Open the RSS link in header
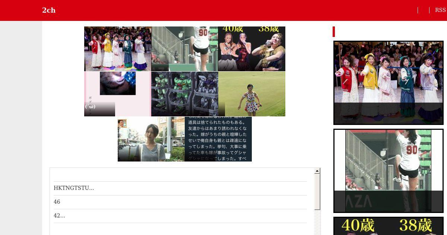This screenshot has width=447, height=235. (440, 10)
